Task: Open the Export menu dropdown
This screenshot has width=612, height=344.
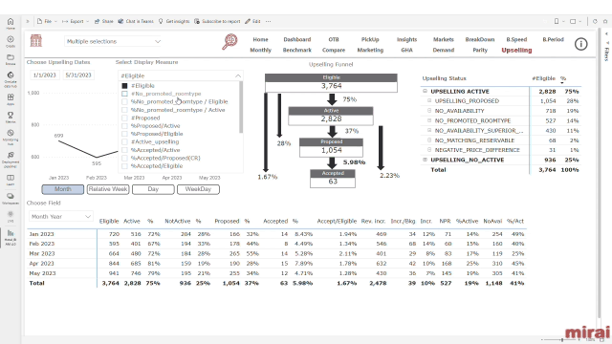Action: click(76, 21)
